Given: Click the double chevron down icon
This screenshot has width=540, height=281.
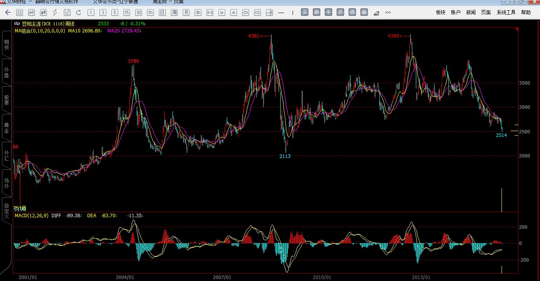Looking at the screenshot, I should pyautogui.click(x=222, y=13).
